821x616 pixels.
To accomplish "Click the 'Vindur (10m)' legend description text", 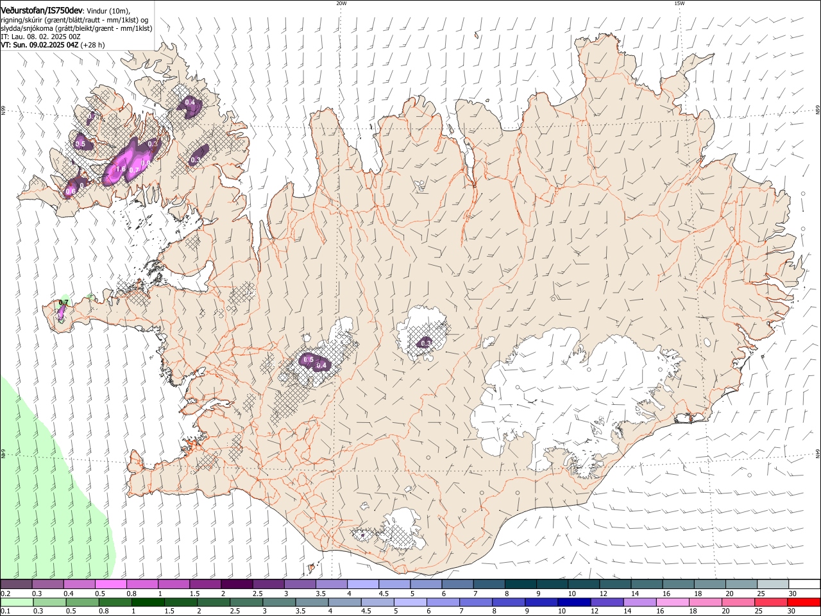I will tap(108, 11).
